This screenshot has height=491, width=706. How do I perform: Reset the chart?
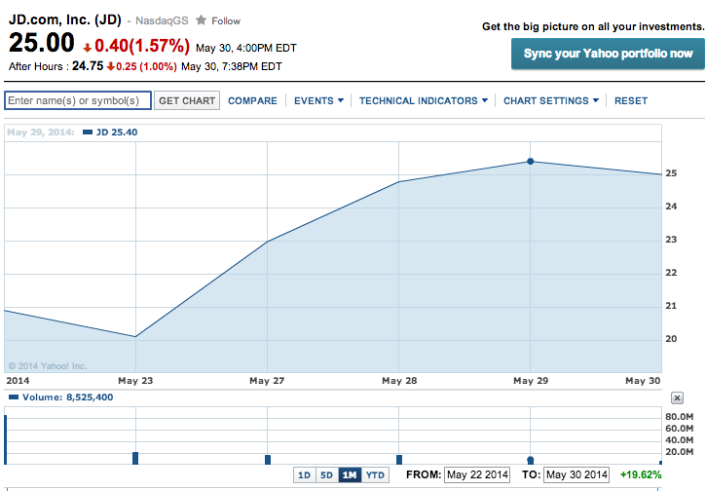(631, 100)
